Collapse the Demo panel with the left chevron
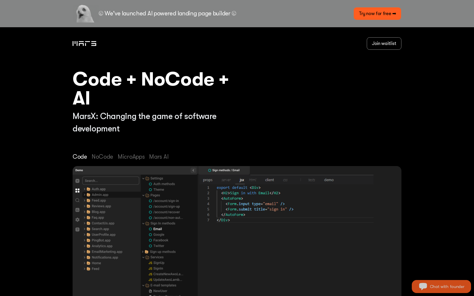Image resolution: width=474 pixels, height=296 pixels. (193, 170)
